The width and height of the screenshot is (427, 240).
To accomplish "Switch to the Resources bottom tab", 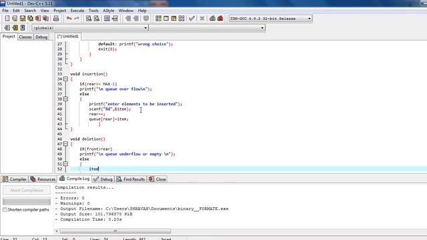I will 43,179.
